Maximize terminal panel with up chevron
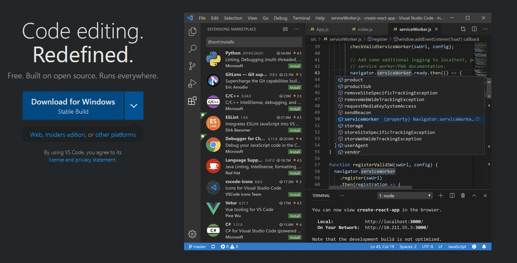 point(474,196)
